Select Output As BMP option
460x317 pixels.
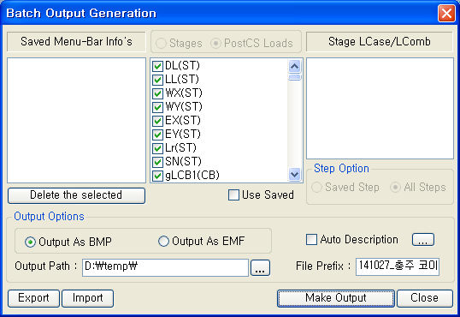point(30,242)
